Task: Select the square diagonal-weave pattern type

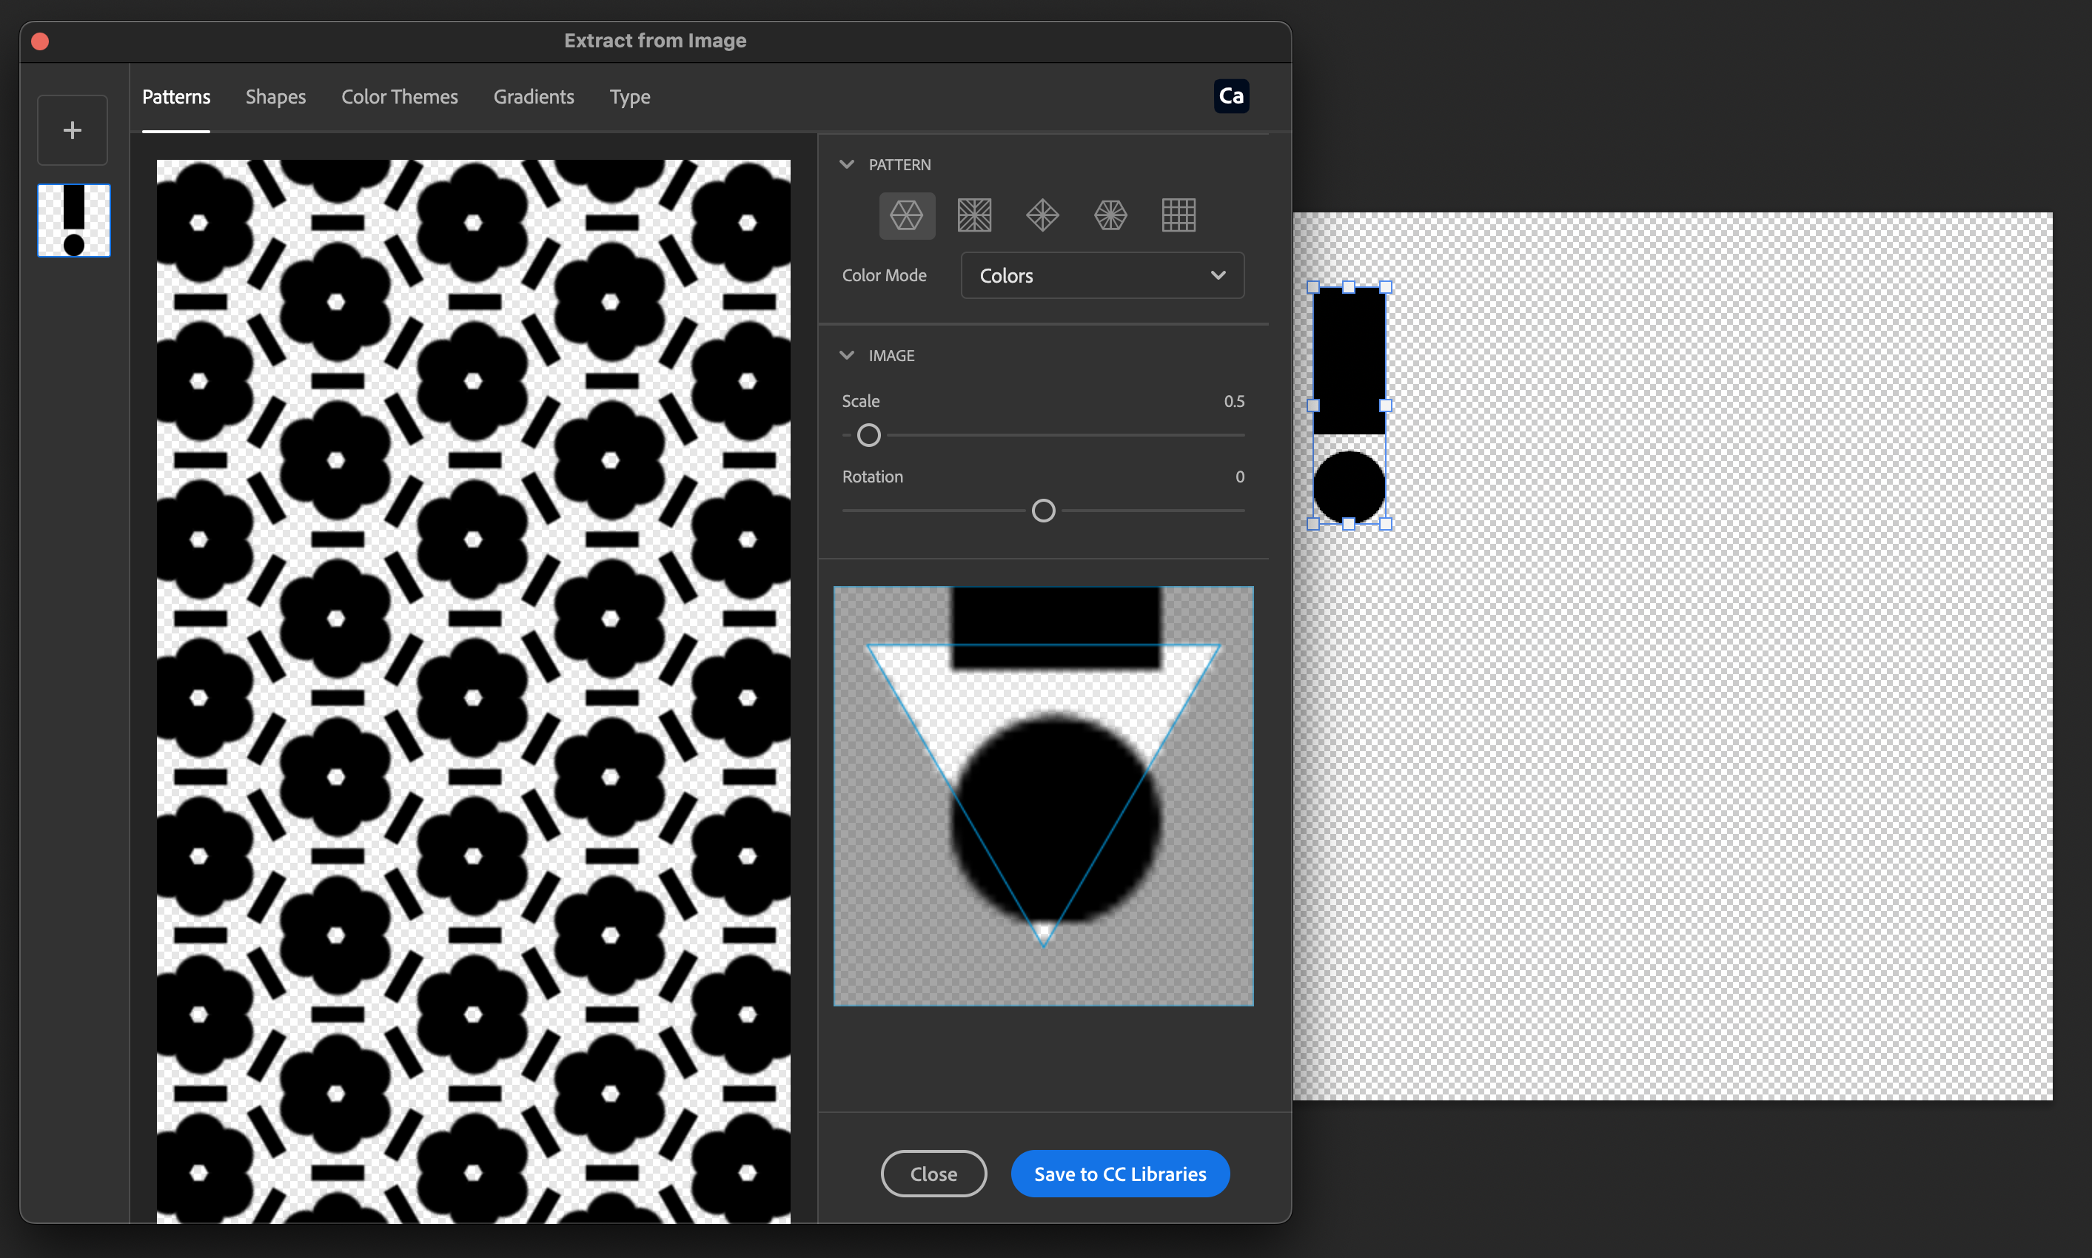Action: click(x=973, y=215)
